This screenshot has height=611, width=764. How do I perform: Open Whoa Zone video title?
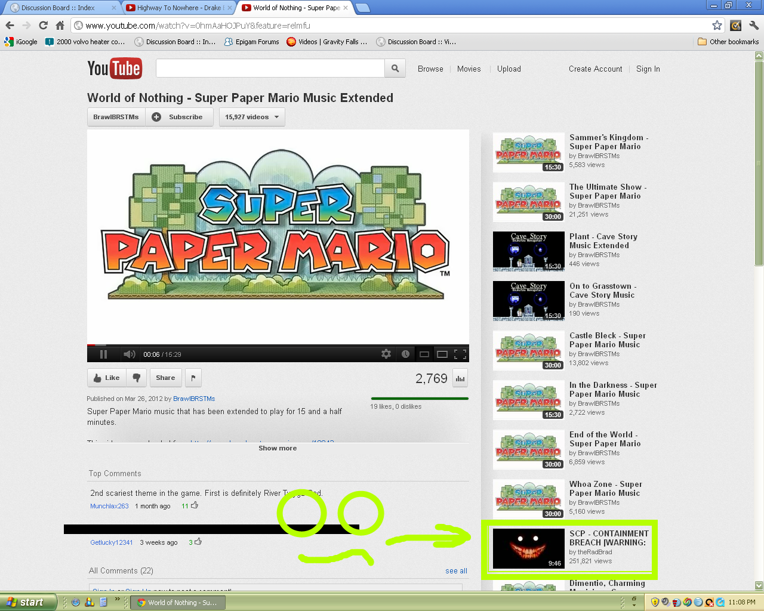coord(606,489)
